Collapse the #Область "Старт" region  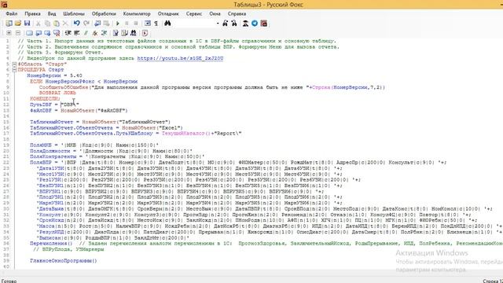[14, 64]
